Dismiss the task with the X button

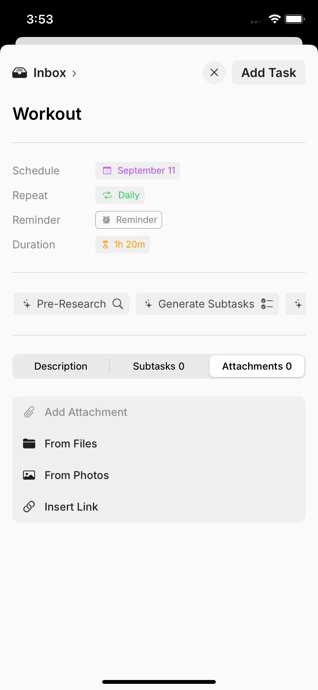214,72
